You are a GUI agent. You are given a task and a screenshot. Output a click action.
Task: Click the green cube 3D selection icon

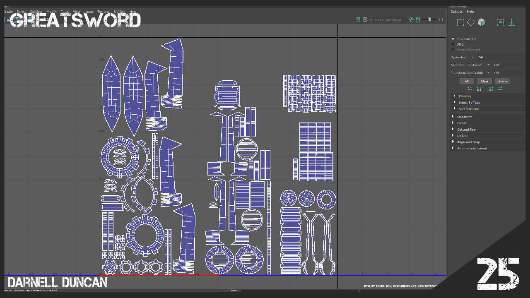point(482,22)
